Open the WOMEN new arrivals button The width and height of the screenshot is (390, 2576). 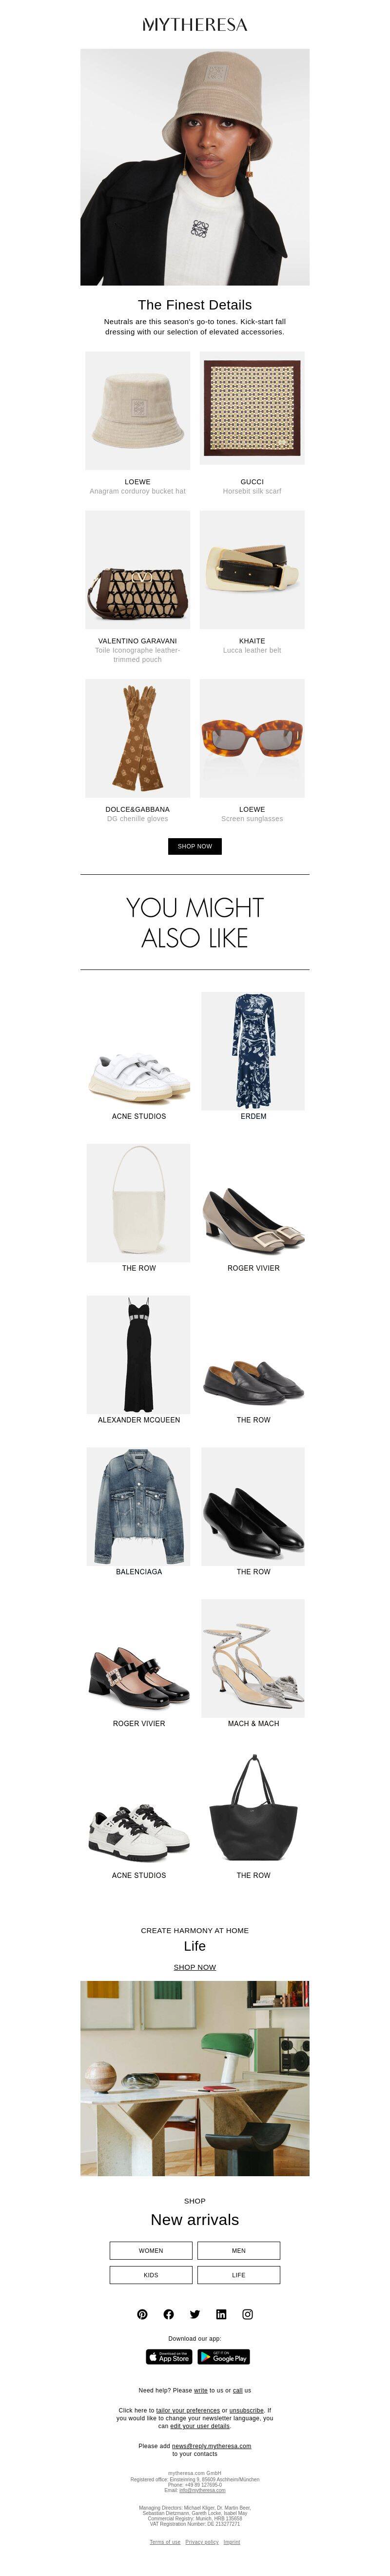pyautogui.click(x=151, y=2251)
